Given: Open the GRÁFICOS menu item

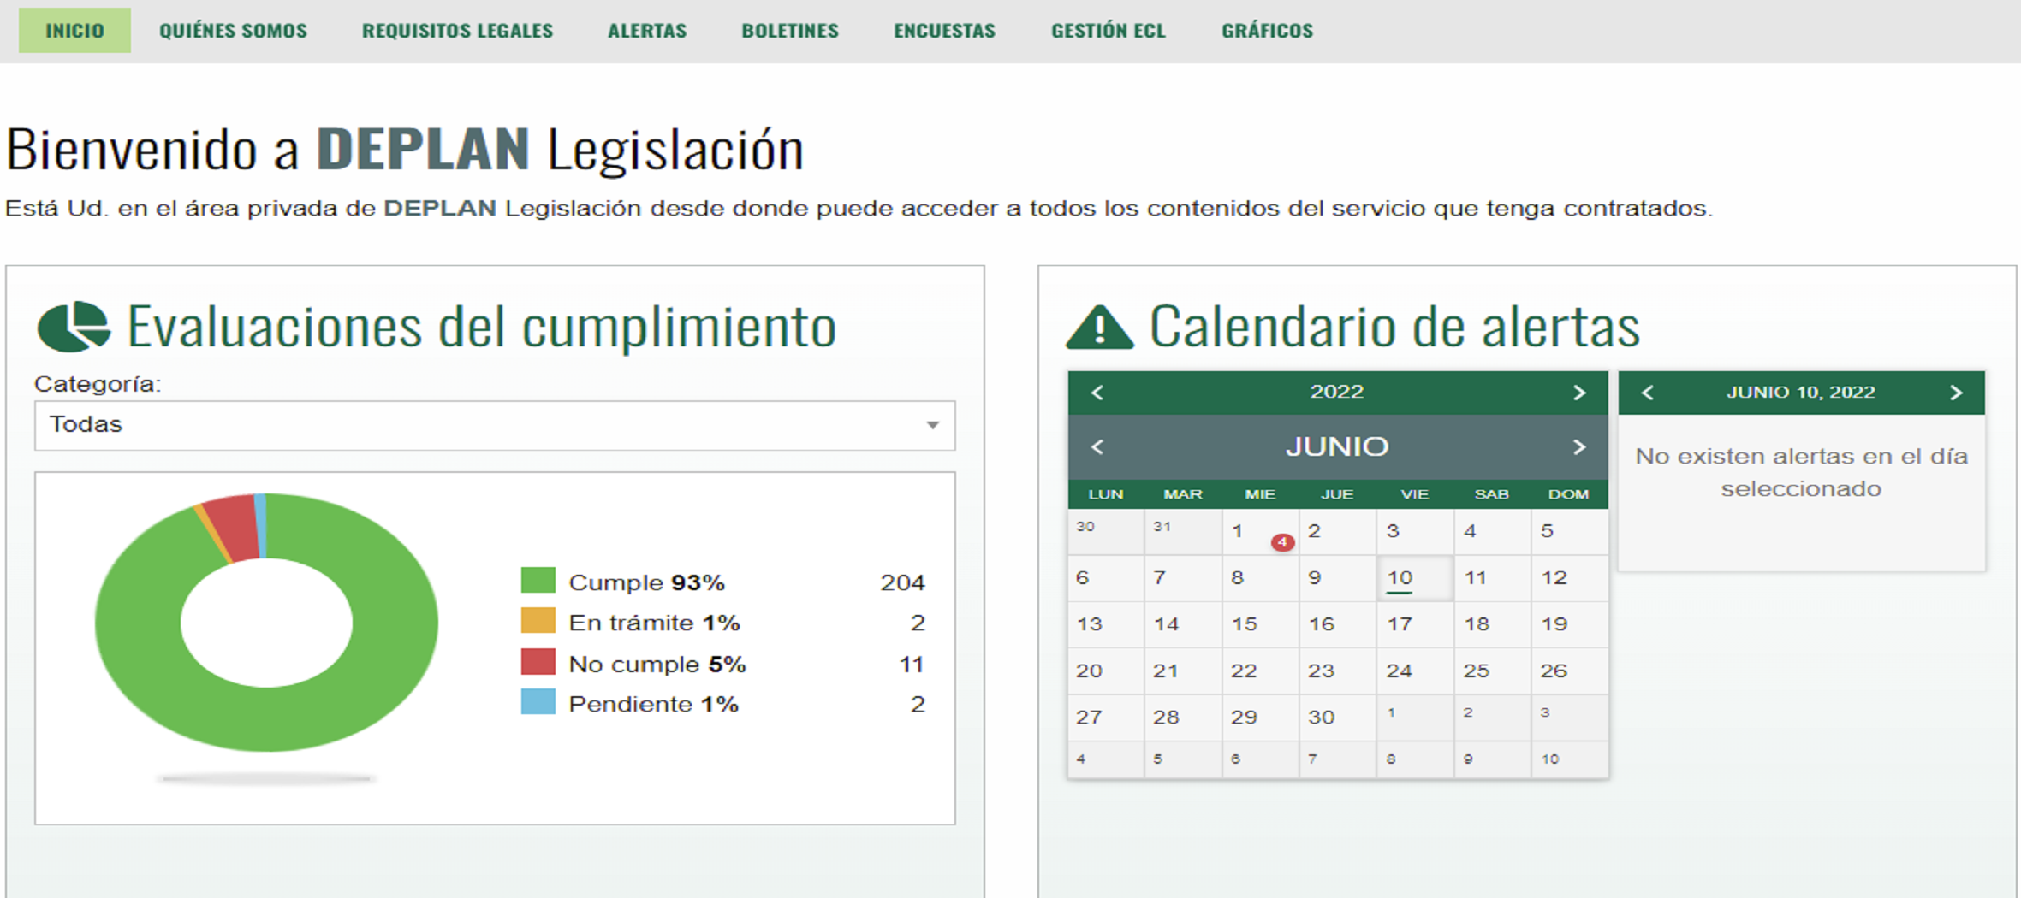Looking at the screenshot, I should click(x=1267, y=31).
